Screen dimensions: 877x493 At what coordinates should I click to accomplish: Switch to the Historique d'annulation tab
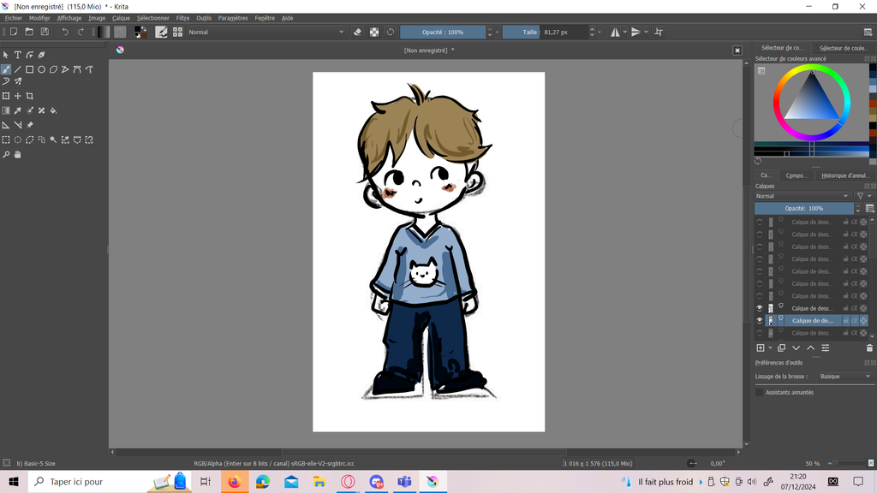click(x=844, y=175)
